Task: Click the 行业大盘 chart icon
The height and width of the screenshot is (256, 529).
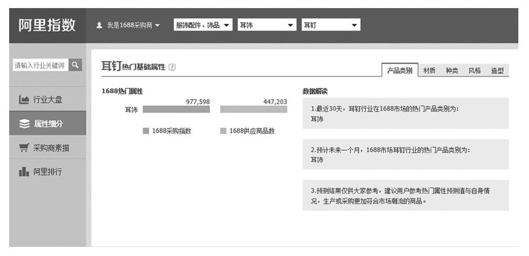Action: [x=24, y=100]
